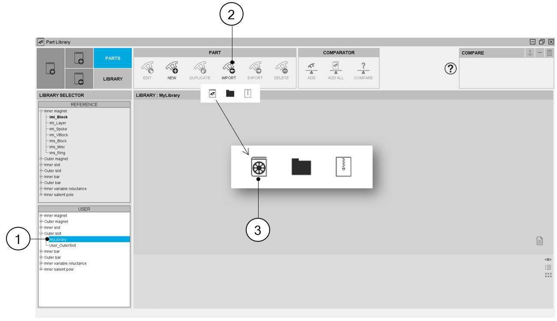The width and height of the screenshot is (557, 321).
Task: Expand Inner magnet in the USER tree
Action: tap(41, 215)
